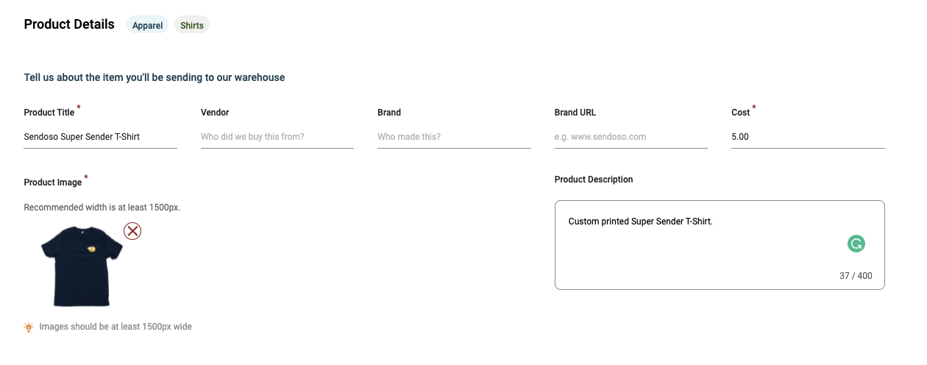Select the Shirts category tag
The image size is (927, 365).
coord(192,25)
